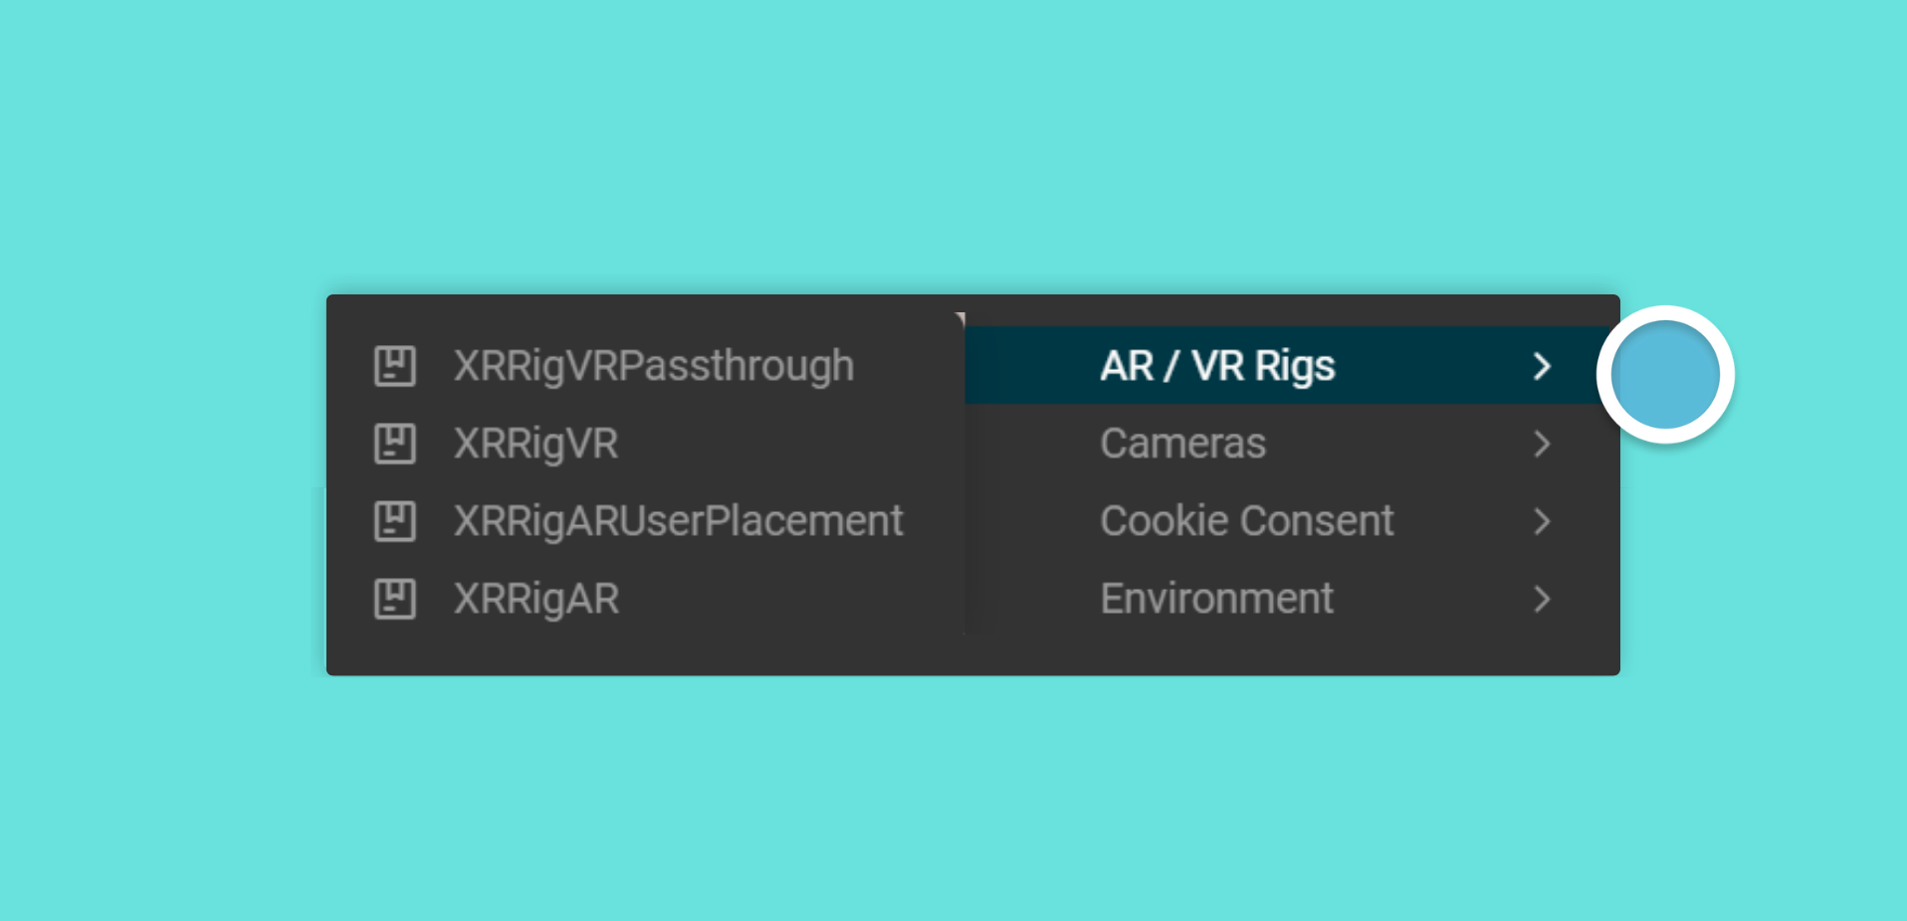Click the prefab icon beside XRRigVR
Screen dimensions: 1907x921
point(394,444)
